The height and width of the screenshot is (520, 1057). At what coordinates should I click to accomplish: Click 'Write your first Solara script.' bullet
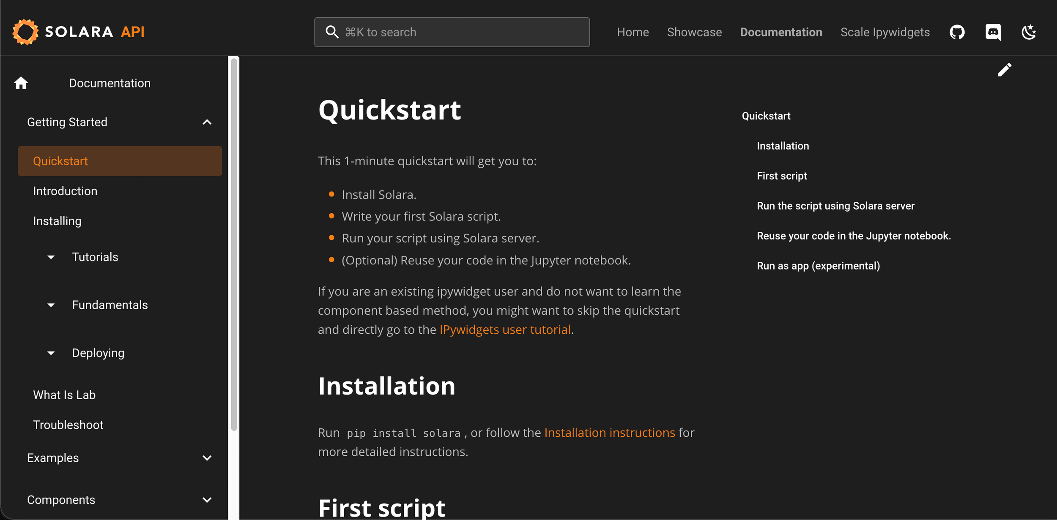421,217
